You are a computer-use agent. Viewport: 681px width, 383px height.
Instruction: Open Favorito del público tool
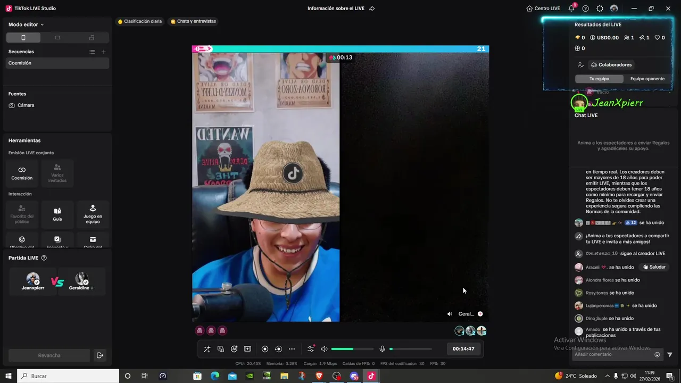point(22,214)
